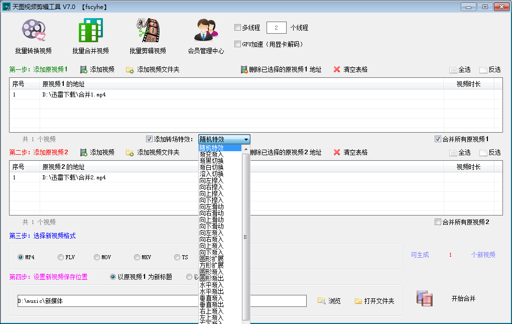
Task: Select 以原视频1 为新标题 radio button
Action: (x=113, y=277)
